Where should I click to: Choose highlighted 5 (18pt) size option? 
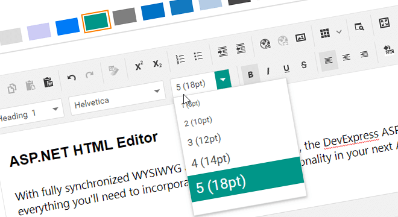pos(245,179)
